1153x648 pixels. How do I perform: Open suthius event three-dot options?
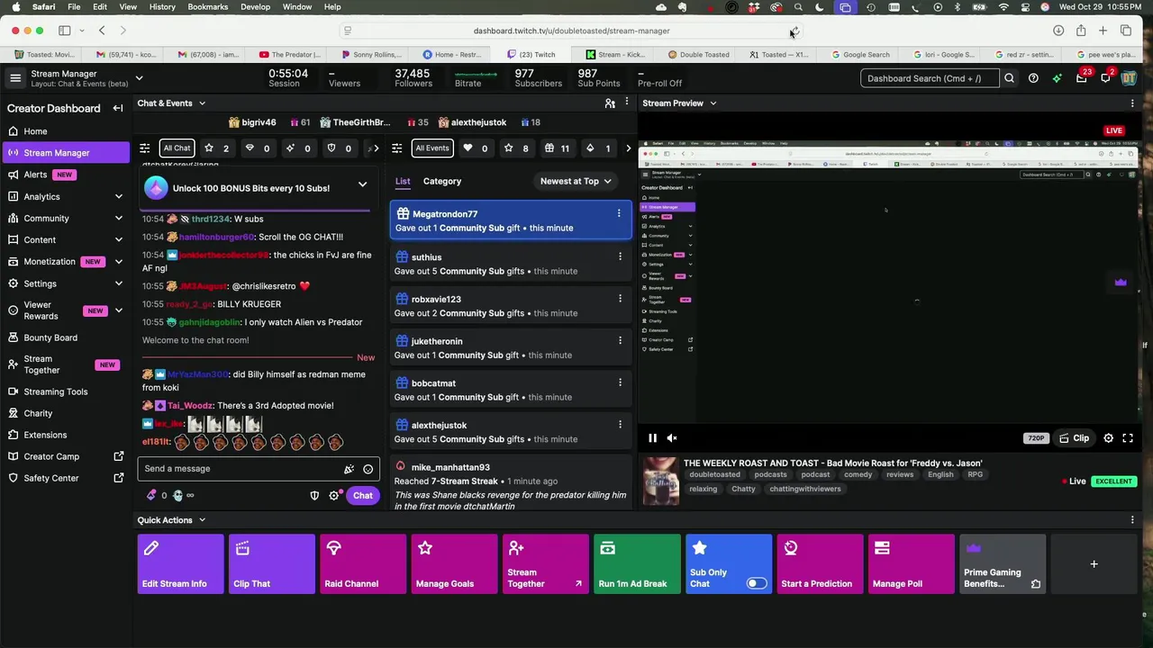[x=620, y=256]
